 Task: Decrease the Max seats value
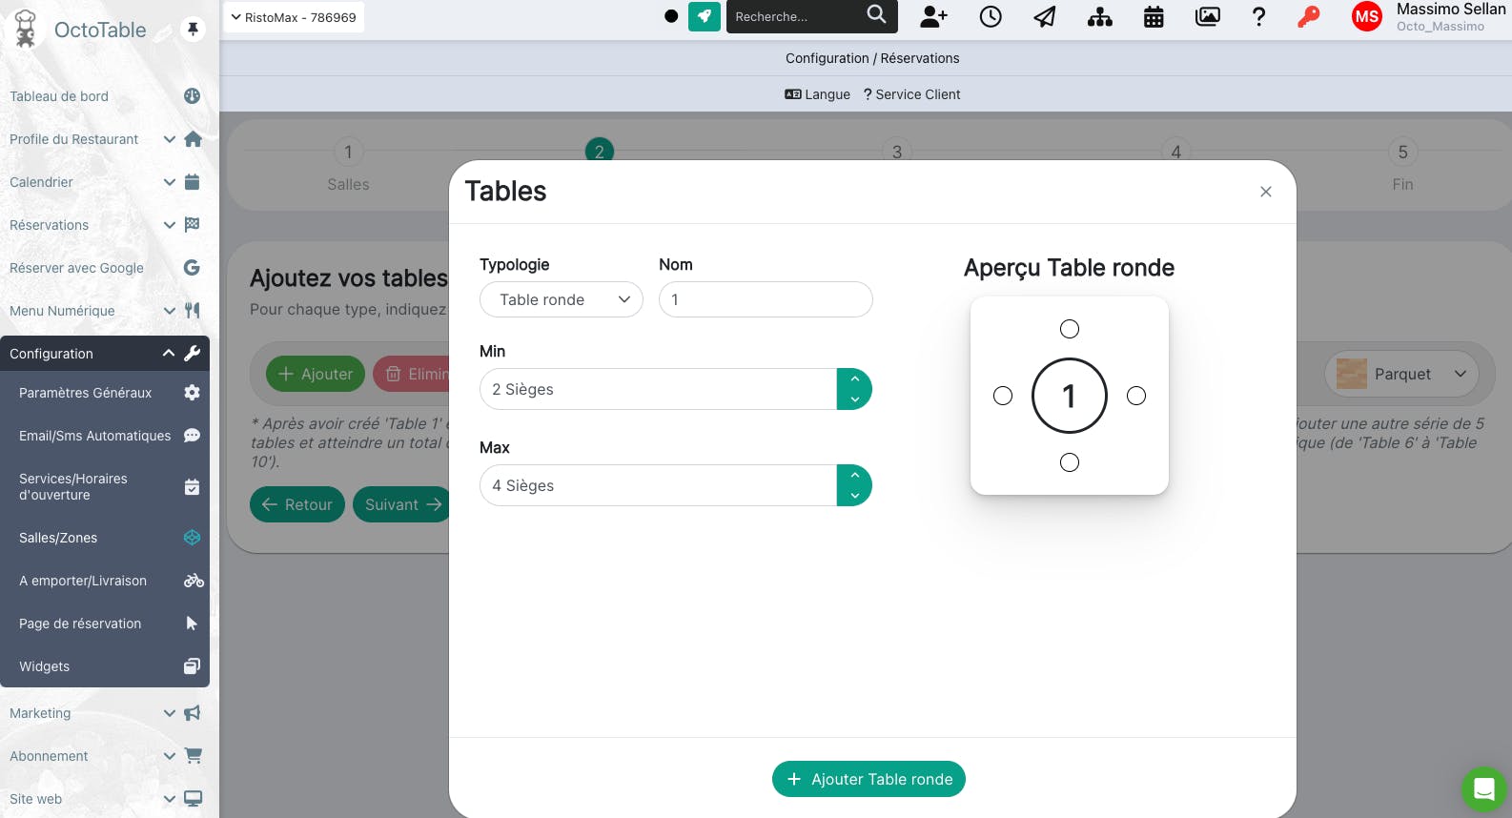[x=855, y=496]
